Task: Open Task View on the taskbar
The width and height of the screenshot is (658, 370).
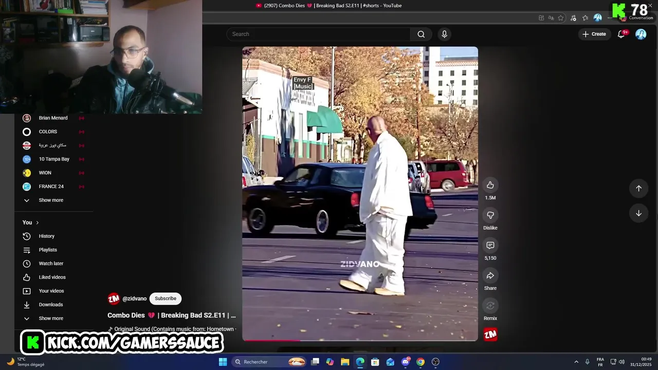Action: pyautogui.click(x=315, y=362)
